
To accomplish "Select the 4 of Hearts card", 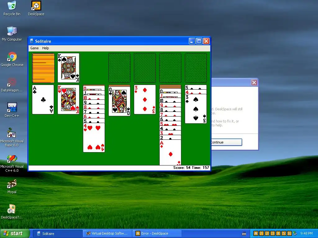I will tap(94, 138).
